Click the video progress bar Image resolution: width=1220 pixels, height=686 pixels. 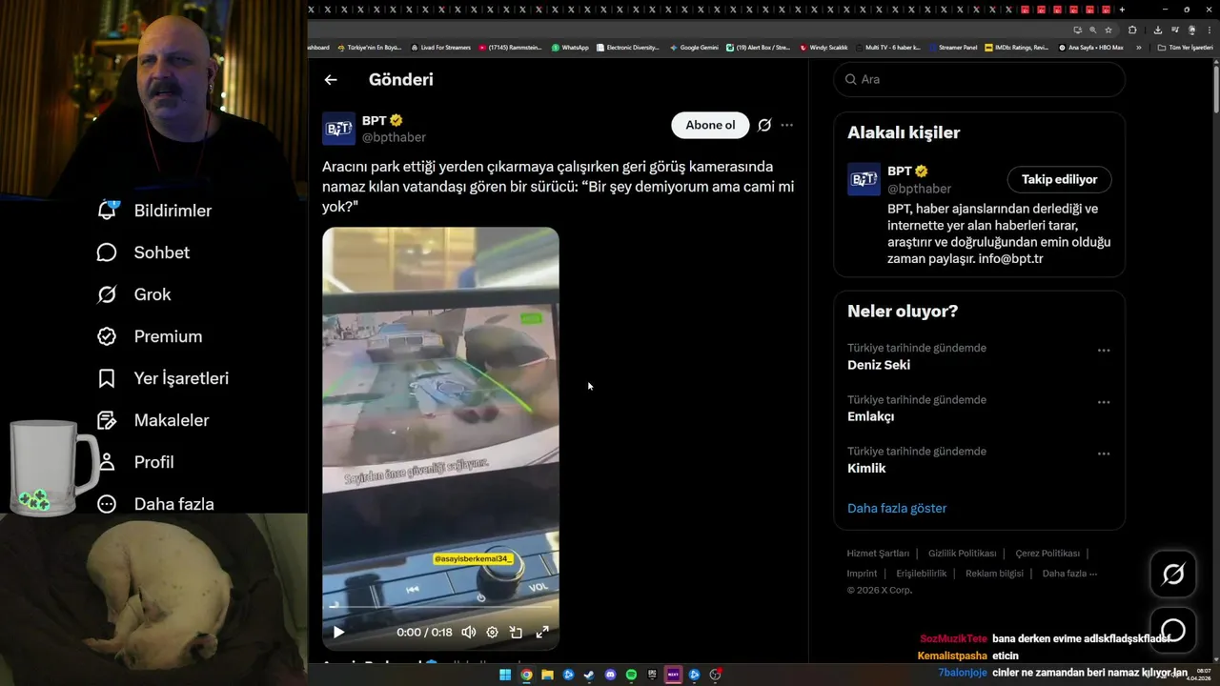click(x=440, y=608)
